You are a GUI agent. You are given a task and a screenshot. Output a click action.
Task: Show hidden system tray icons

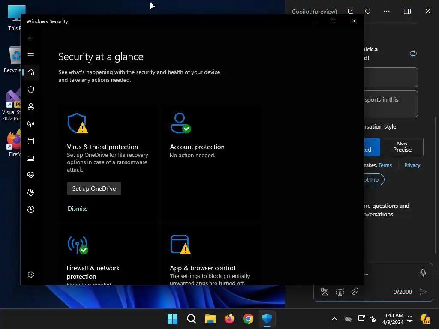click(x=334, y=319)
